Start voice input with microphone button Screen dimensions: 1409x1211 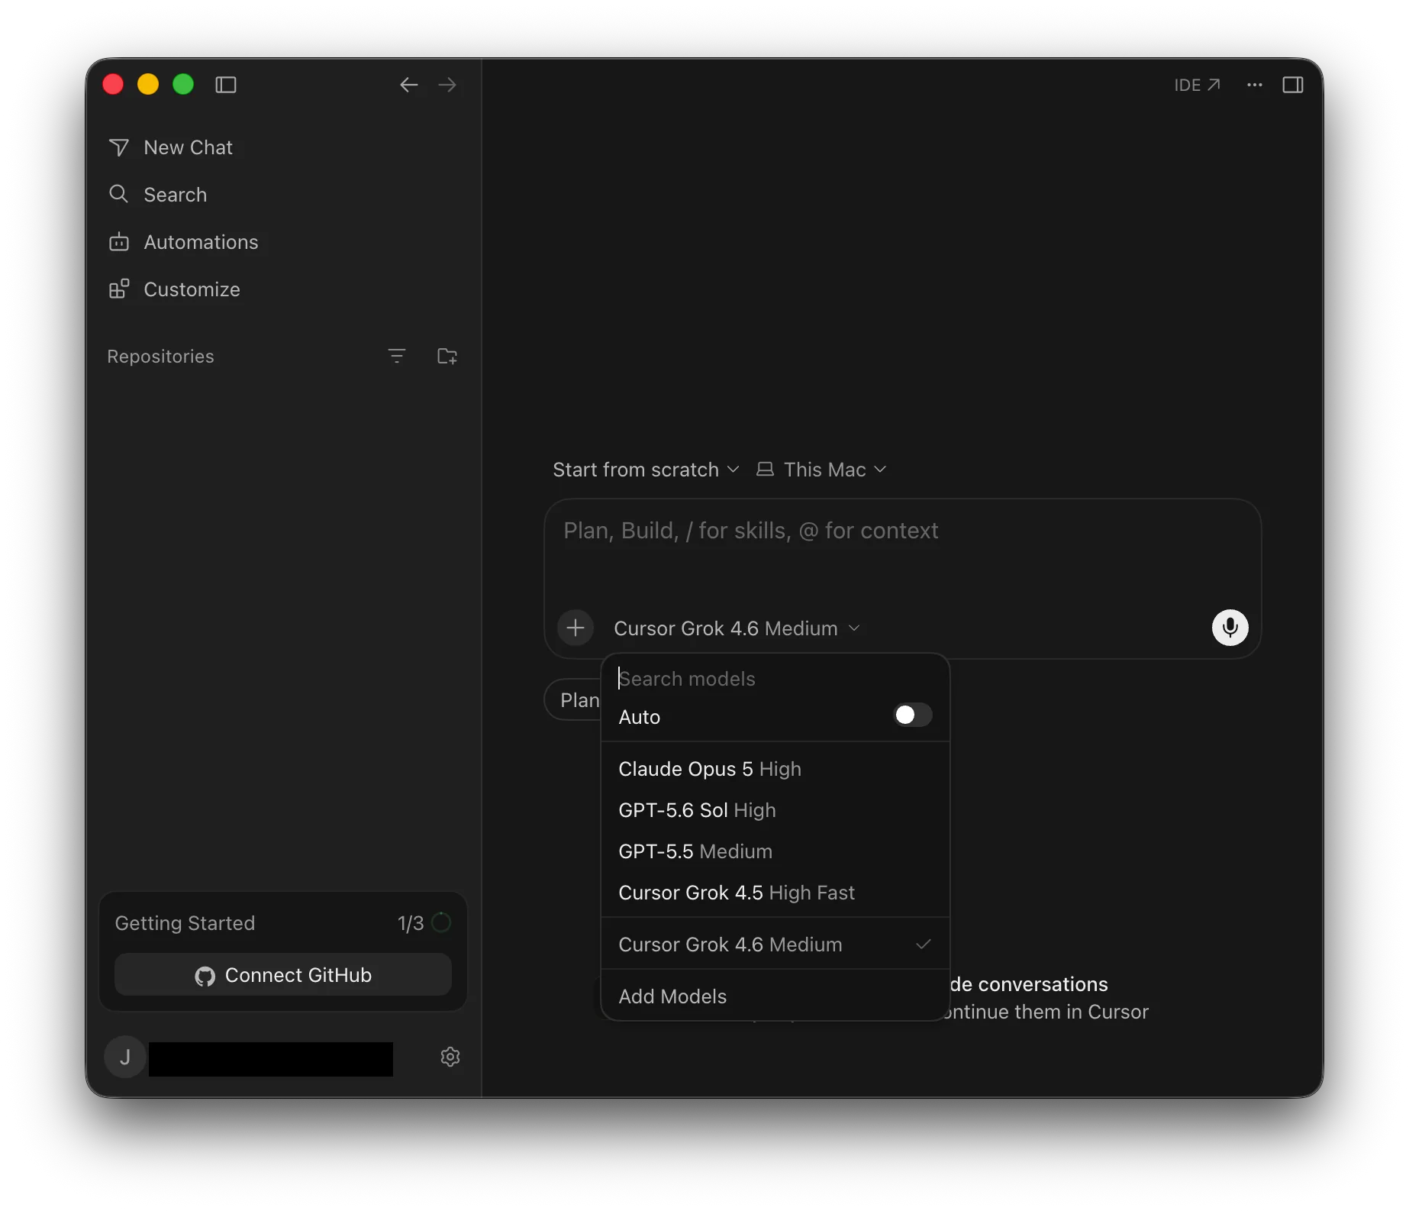[x=1230, y=628]
